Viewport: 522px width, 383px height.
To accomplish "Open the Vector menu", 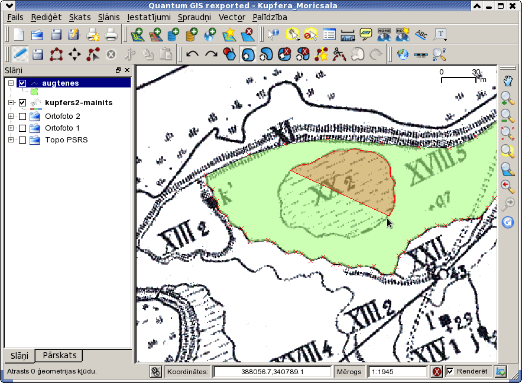I will [232, 17].
